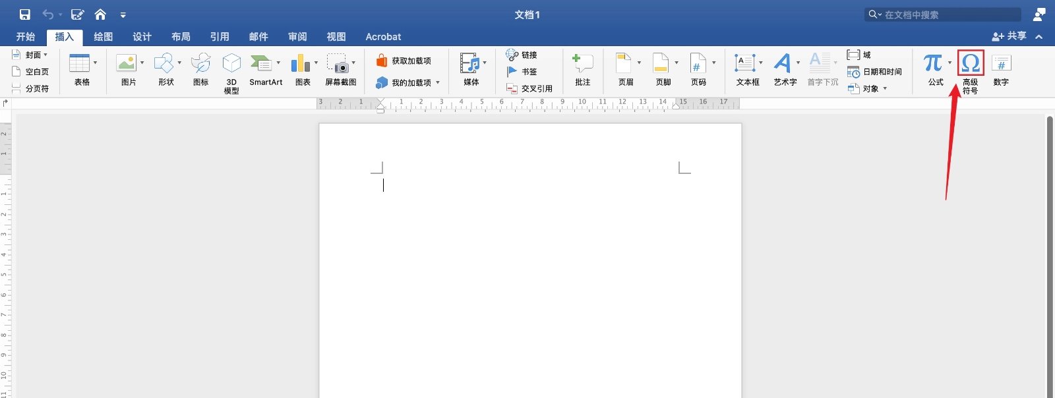Click the 公式 equation pi icon
This screenshot has height=398, width=1055.
tap(933, 63)
